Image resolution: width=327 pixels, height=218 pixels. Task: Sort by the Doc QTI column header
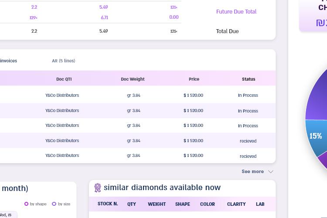[x=64, y=79]
